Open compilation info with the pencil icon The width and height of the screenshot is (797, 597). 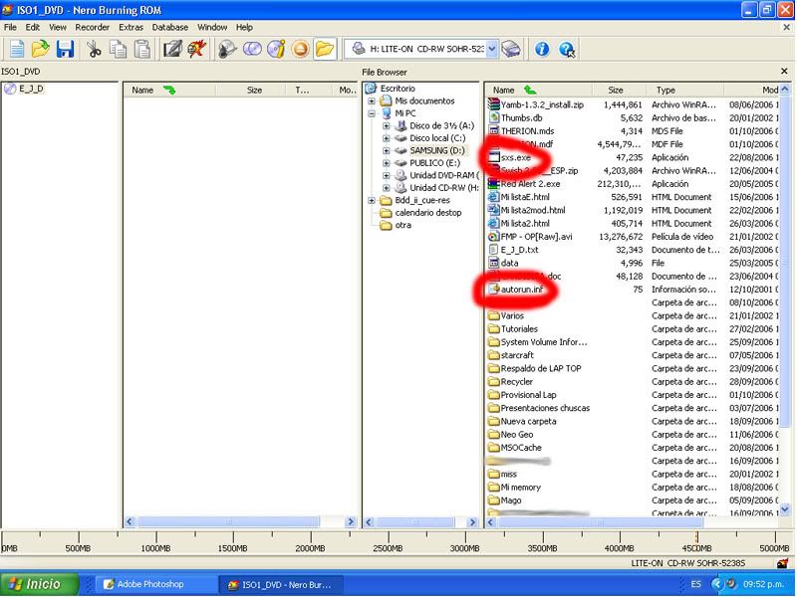tap(172, 49)
